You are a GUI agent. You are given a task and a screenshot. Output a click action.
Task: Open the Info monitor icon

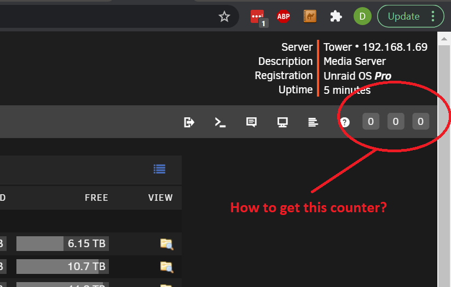282,122
